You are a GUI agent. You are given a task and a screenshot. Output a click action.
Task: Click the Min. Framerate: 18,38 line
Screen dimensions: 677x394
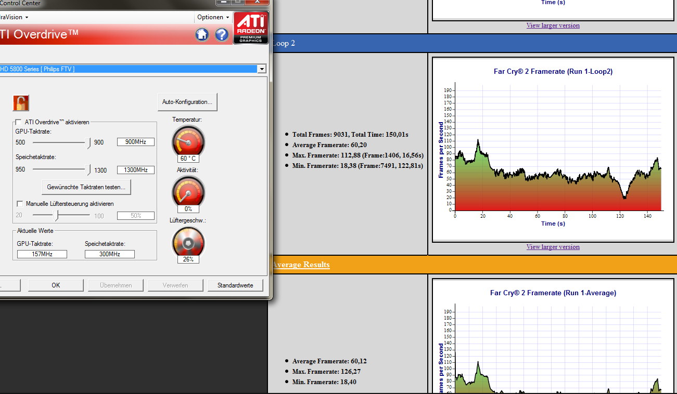tap(358, 166)
